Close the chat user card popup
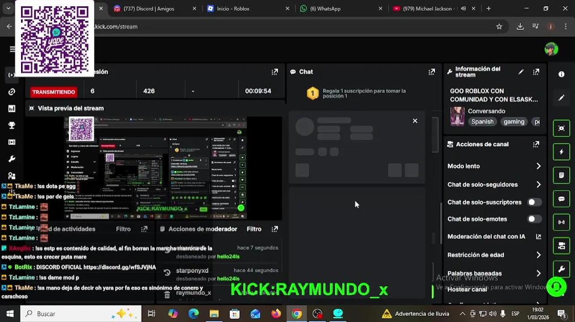 [415, 121]
